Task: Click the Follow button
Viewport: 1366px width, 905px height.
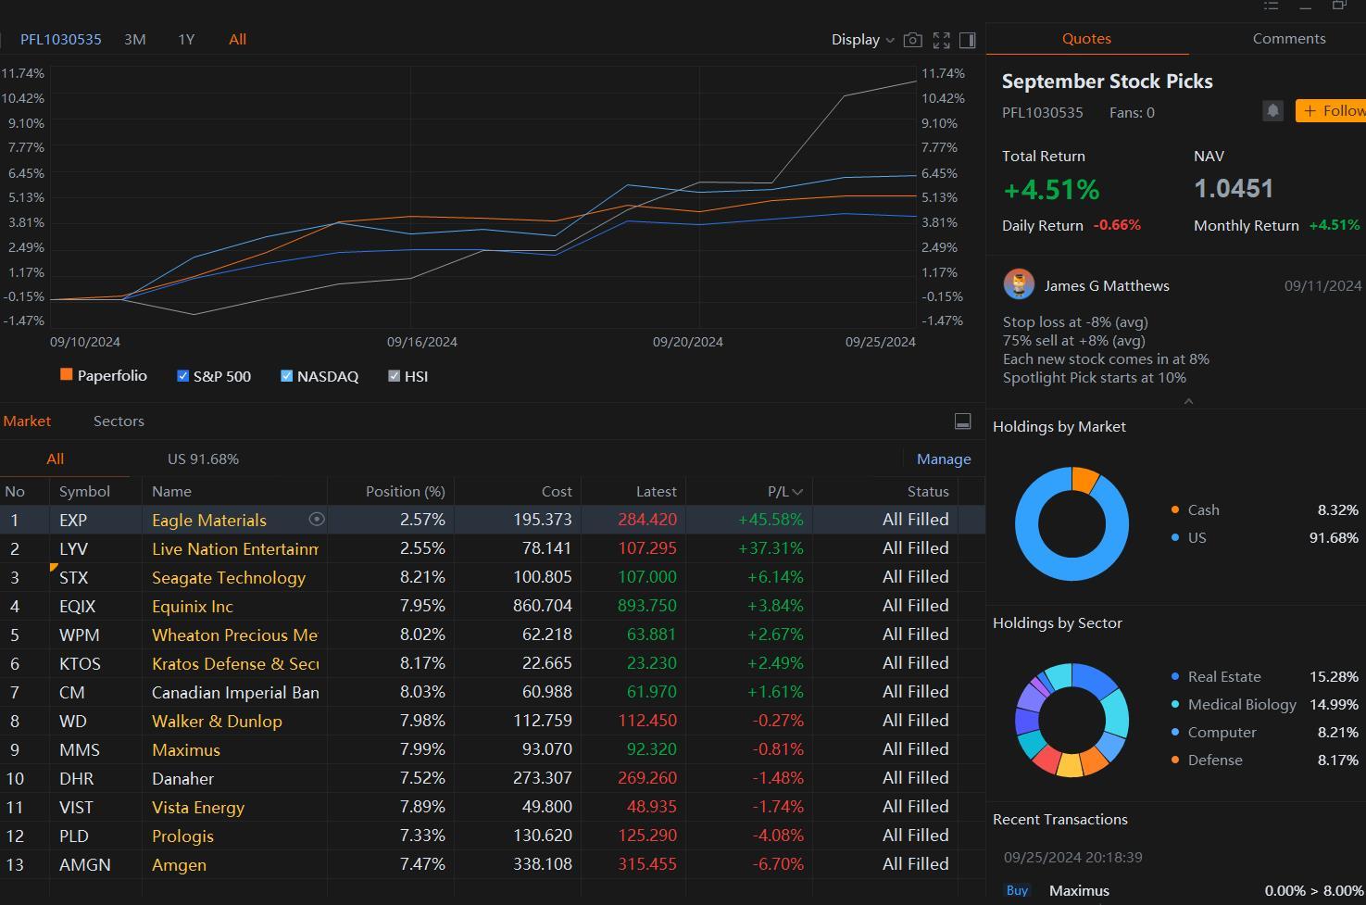Action: point(1331,111)
